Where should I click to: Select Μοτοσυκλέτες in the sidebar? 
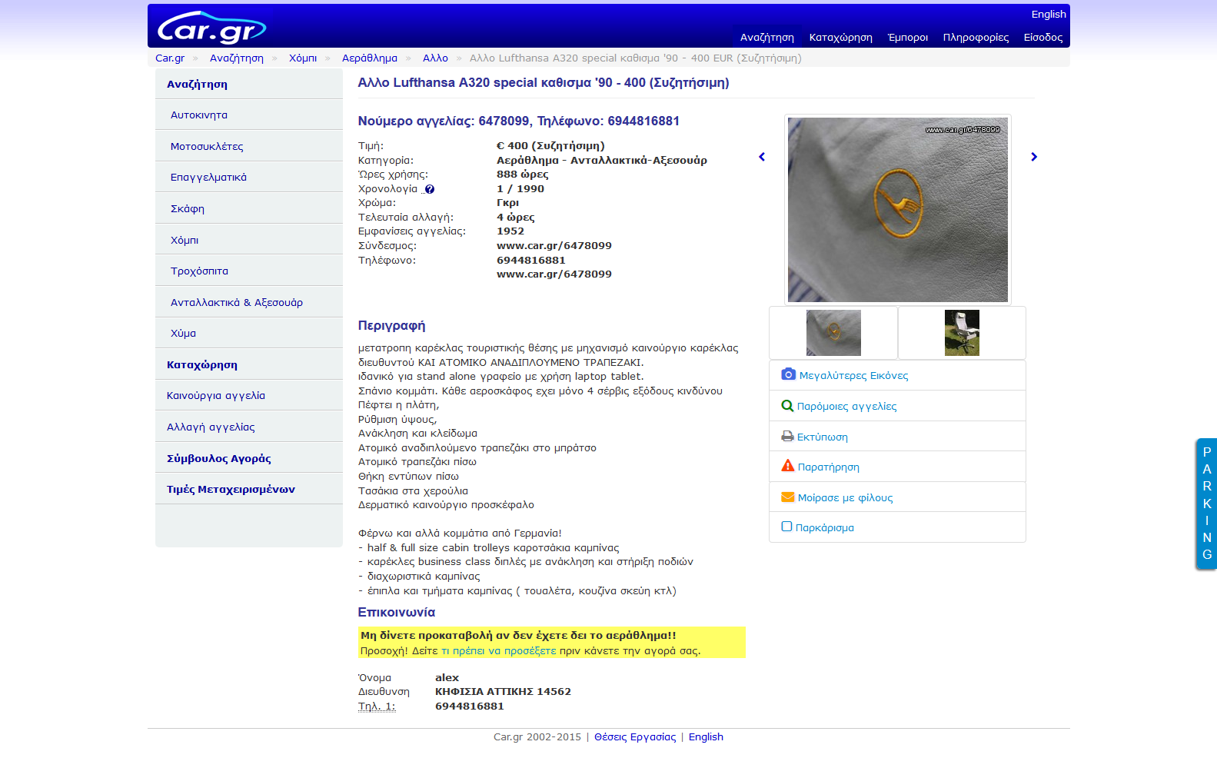207,146
